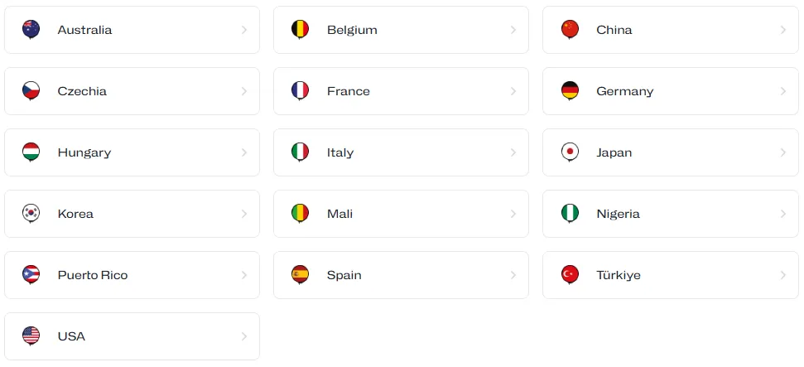
Task: Click the Puerto Rico flag pin icon
Action: (x=31, y=275)
